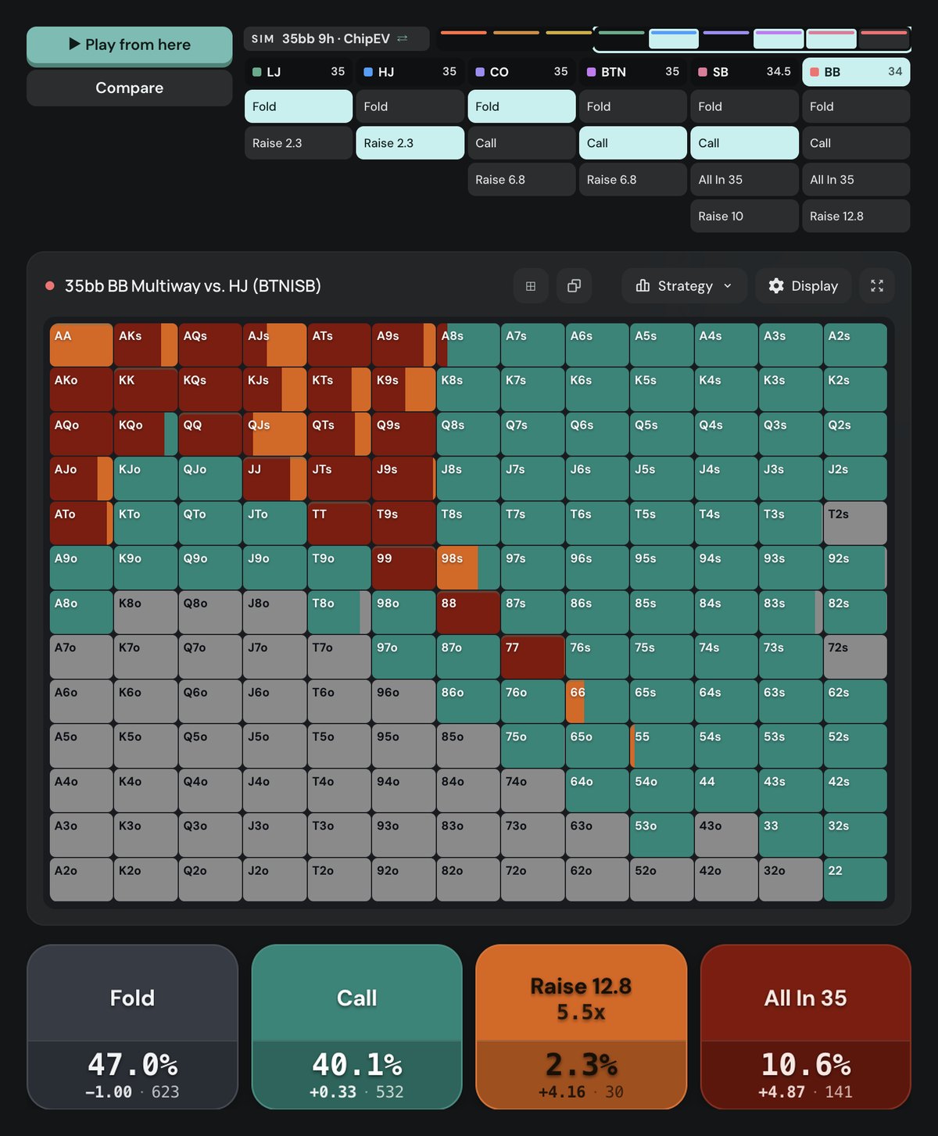The image size is (938, 1136).
Task: Click the Fold 47.0% summary card
Action: click(x=133, y=1027)
